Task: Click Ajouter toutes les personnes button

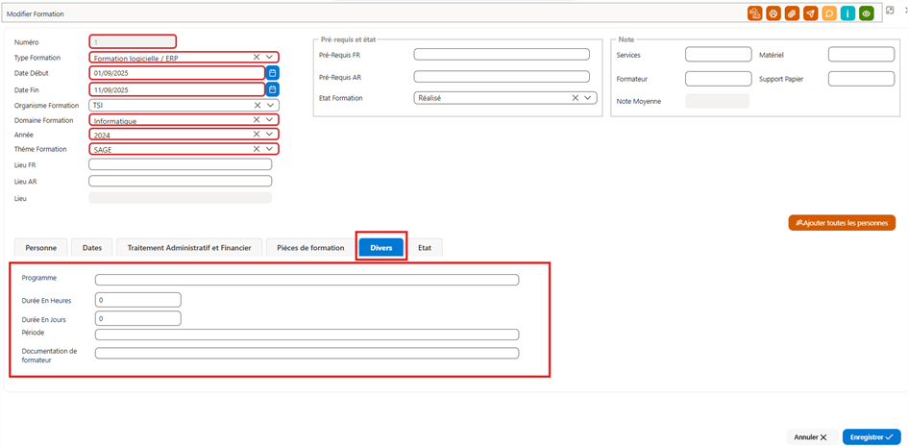Action: pyautogui.click(x=842, y=223)
